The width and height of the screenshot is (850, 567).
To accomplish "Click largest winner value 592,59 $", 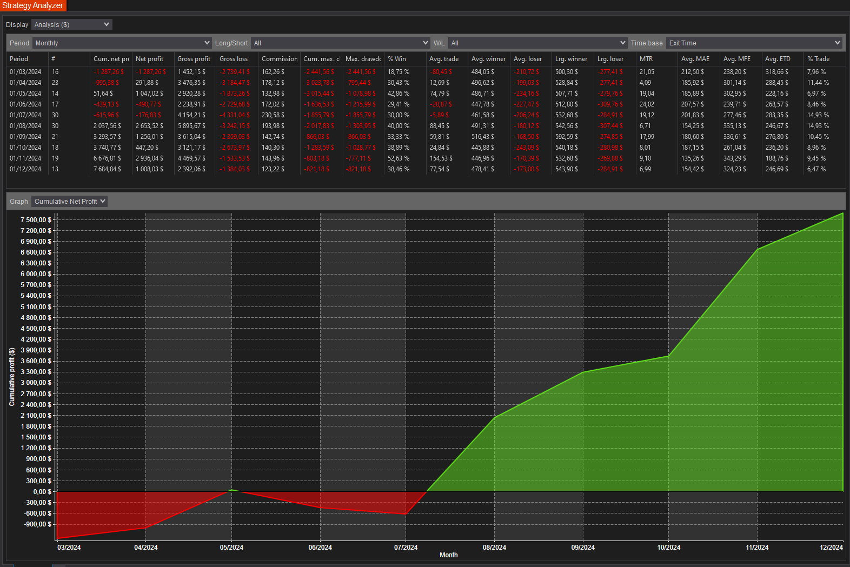I will (x=567, y=137).
